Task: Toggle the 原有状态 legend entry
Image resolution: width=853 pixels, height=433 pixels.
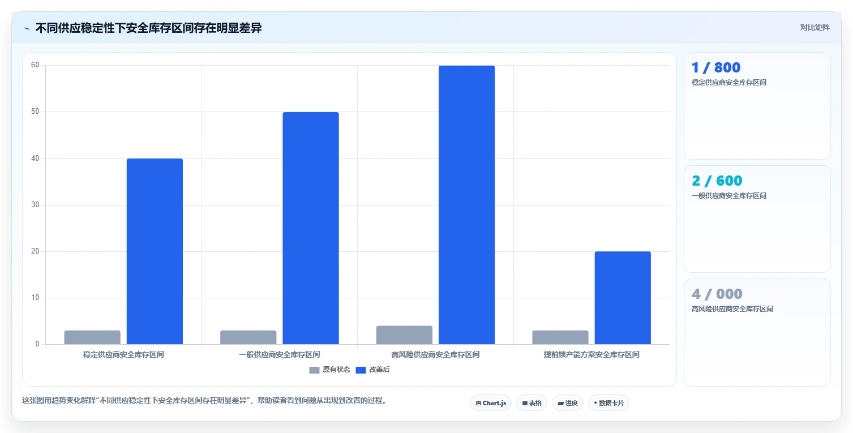Action: coord(329,370)
